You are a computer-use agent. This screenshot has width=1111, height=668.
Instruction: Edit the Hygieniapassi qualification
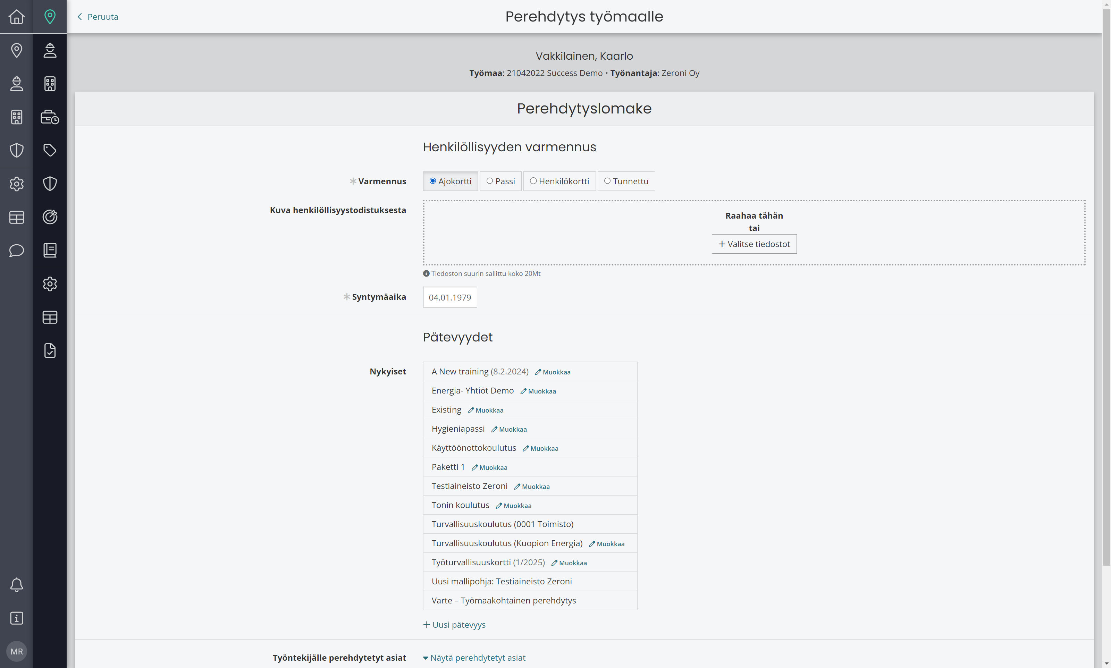pyautogui.click(x=509, y=430)
